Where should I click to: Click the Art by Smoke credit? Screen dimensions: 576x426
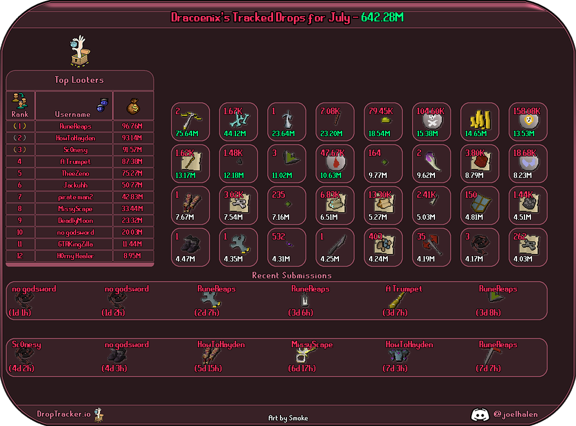(288, 418)
